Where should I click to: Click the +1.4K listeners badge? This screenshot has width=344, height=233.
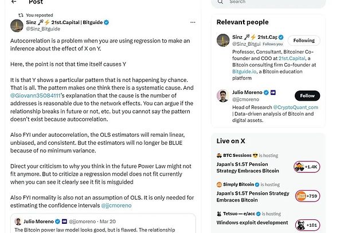point(307,167)
